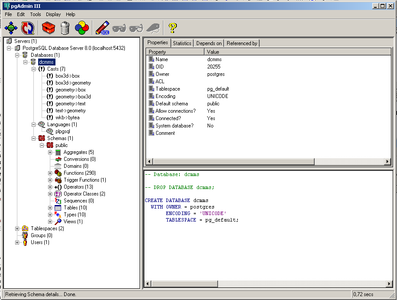This screenshot has width=397, height=300.
Task: Open the Help menu
Action: pos(70,14)
